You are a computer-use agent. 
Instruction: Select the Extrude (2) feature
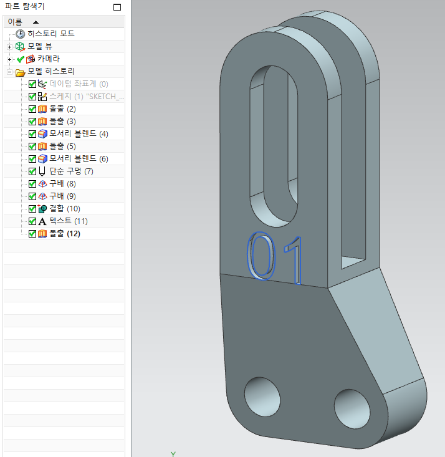pos(62,109)
